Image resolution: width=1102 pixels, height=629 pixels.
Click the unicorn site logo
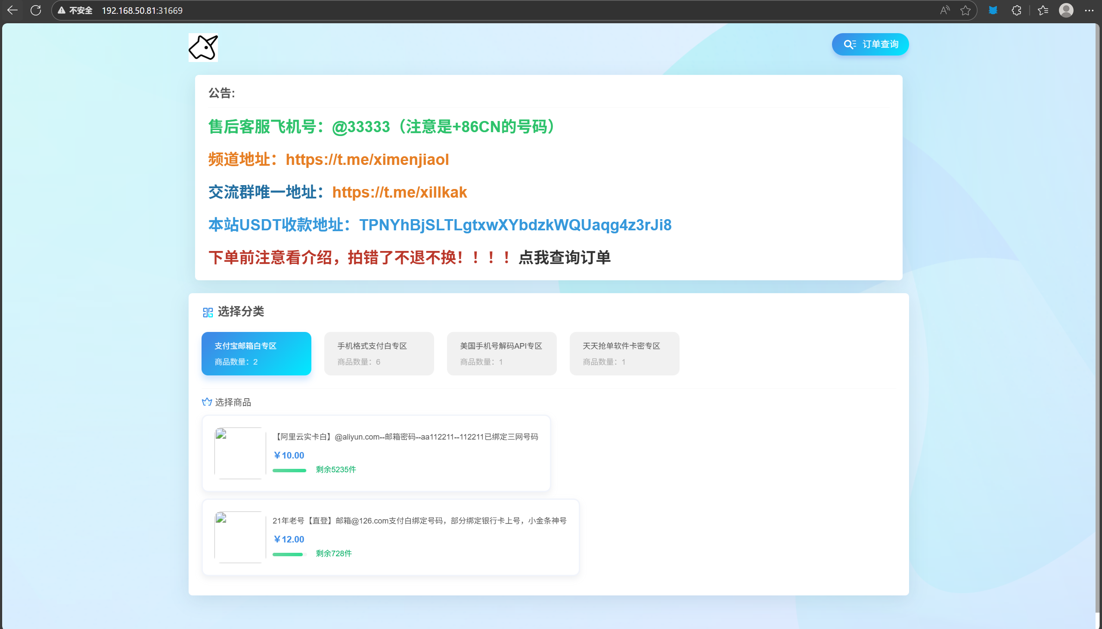[x=203, y=47]
